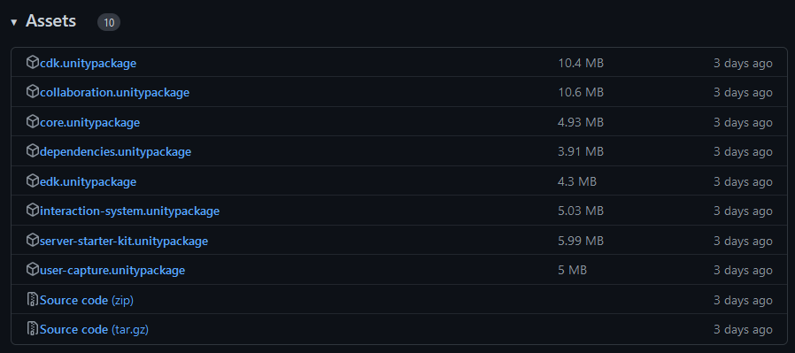
Task: Click the package icon beside cdk.unitypackage
Action: [33, 62]
